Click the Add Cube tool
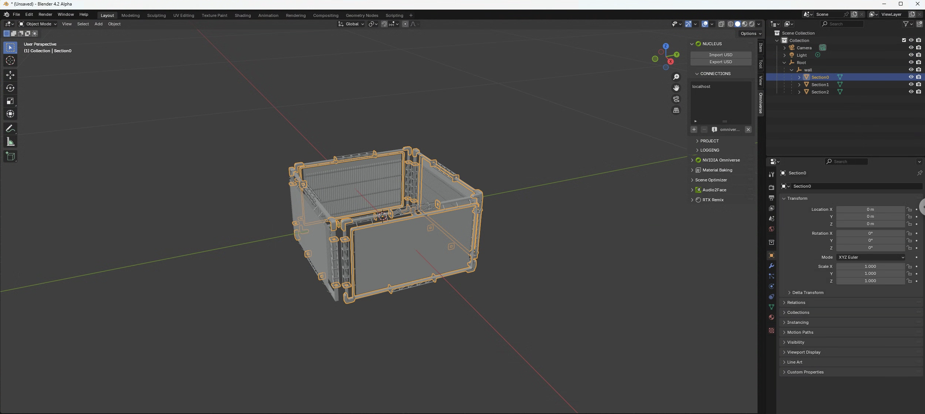This screenshot has height=414, width=925. point(10,156)
